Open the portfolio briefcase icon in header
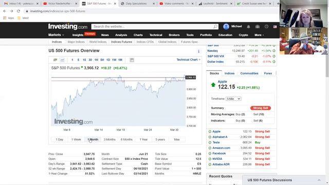The image size is (329, 185). point(258,27)
